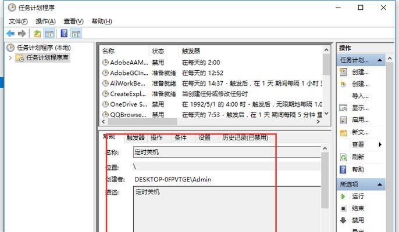Switch to the 触发器 tab
Viewport: 399px width, 232px height.
pos(136,138)
